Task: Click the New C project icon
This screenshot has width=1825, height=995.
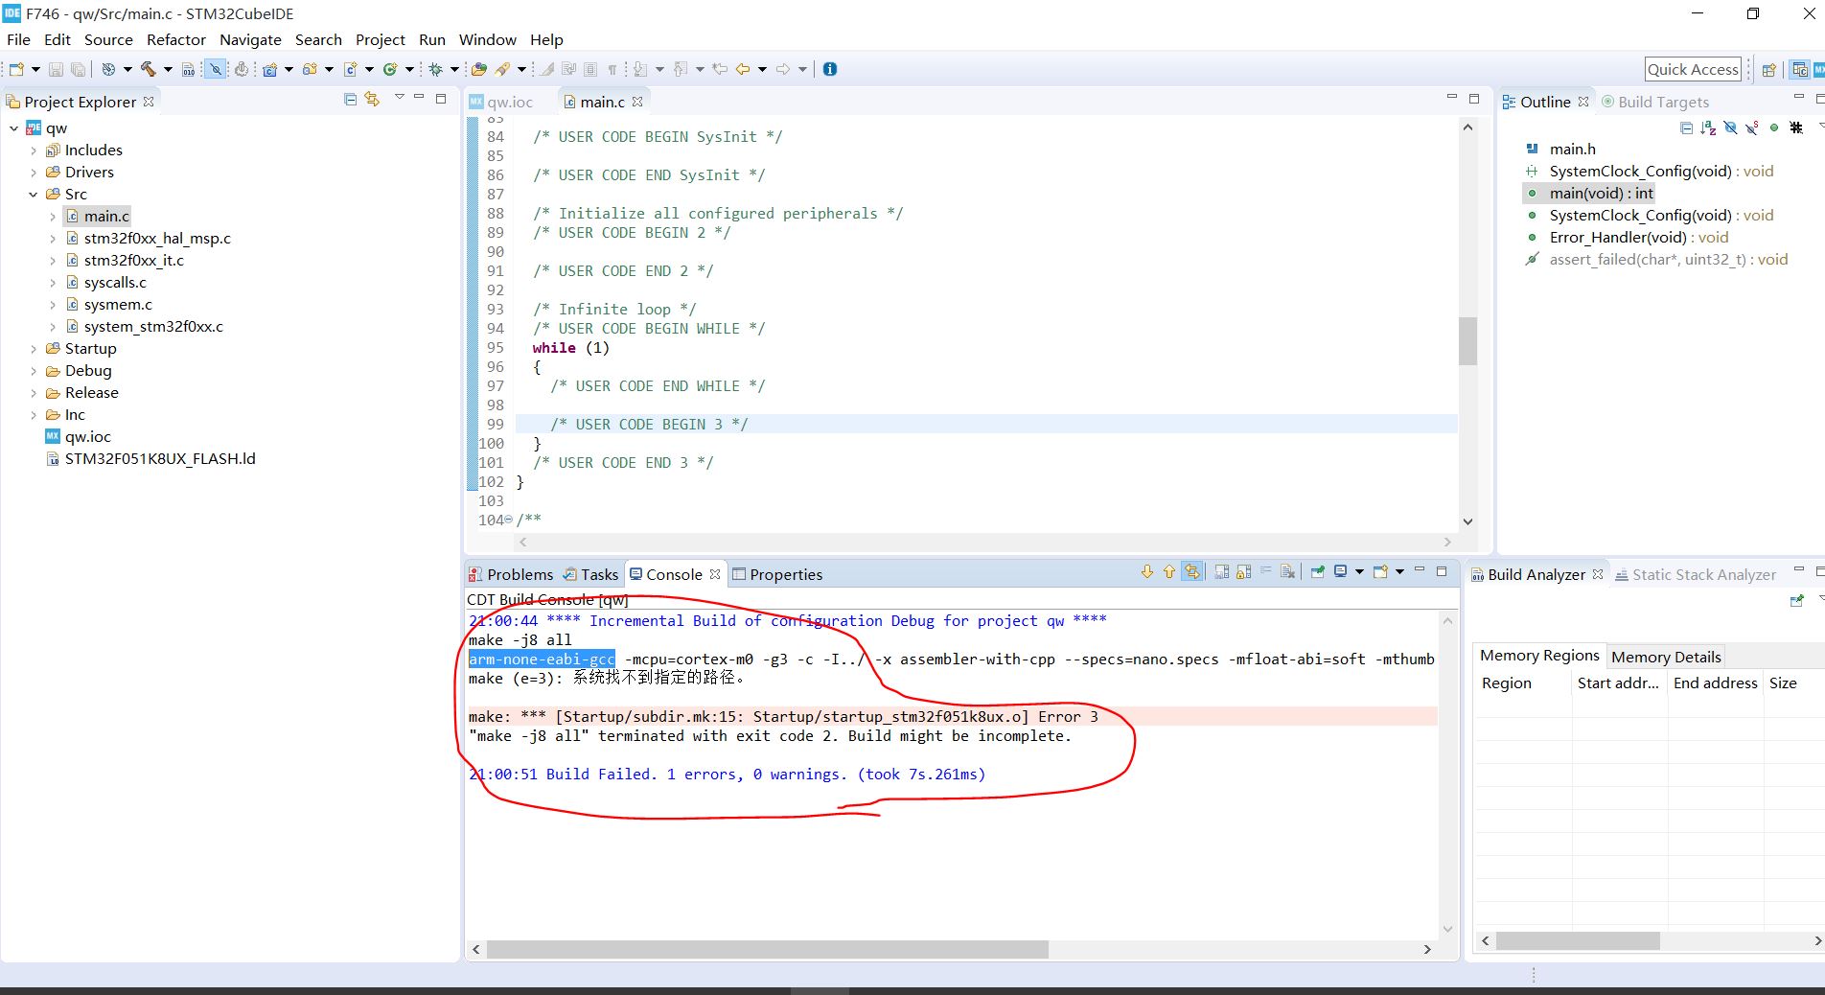Action: click(x=269, y=69)
